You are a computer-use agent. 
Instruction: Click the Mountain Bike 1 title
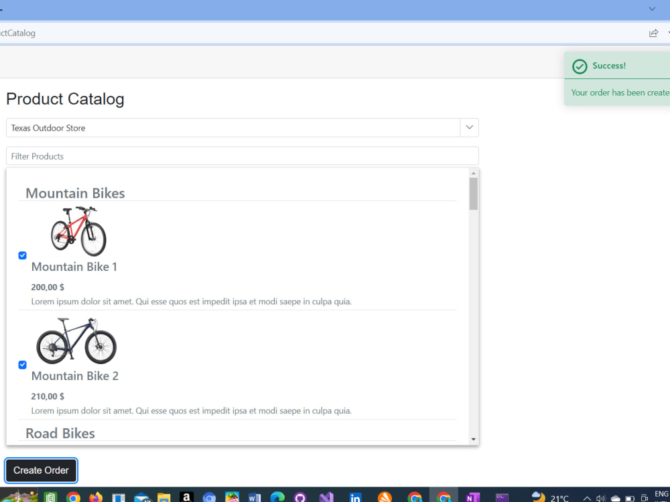74,267
